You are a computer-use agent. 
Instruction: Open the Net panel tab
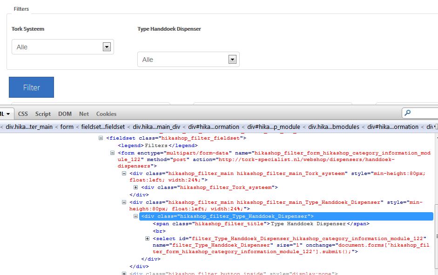(84, 114)
